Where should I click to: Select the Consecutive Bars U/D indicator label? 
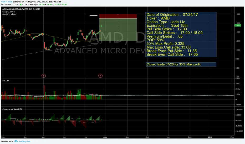tap(12, 109)
